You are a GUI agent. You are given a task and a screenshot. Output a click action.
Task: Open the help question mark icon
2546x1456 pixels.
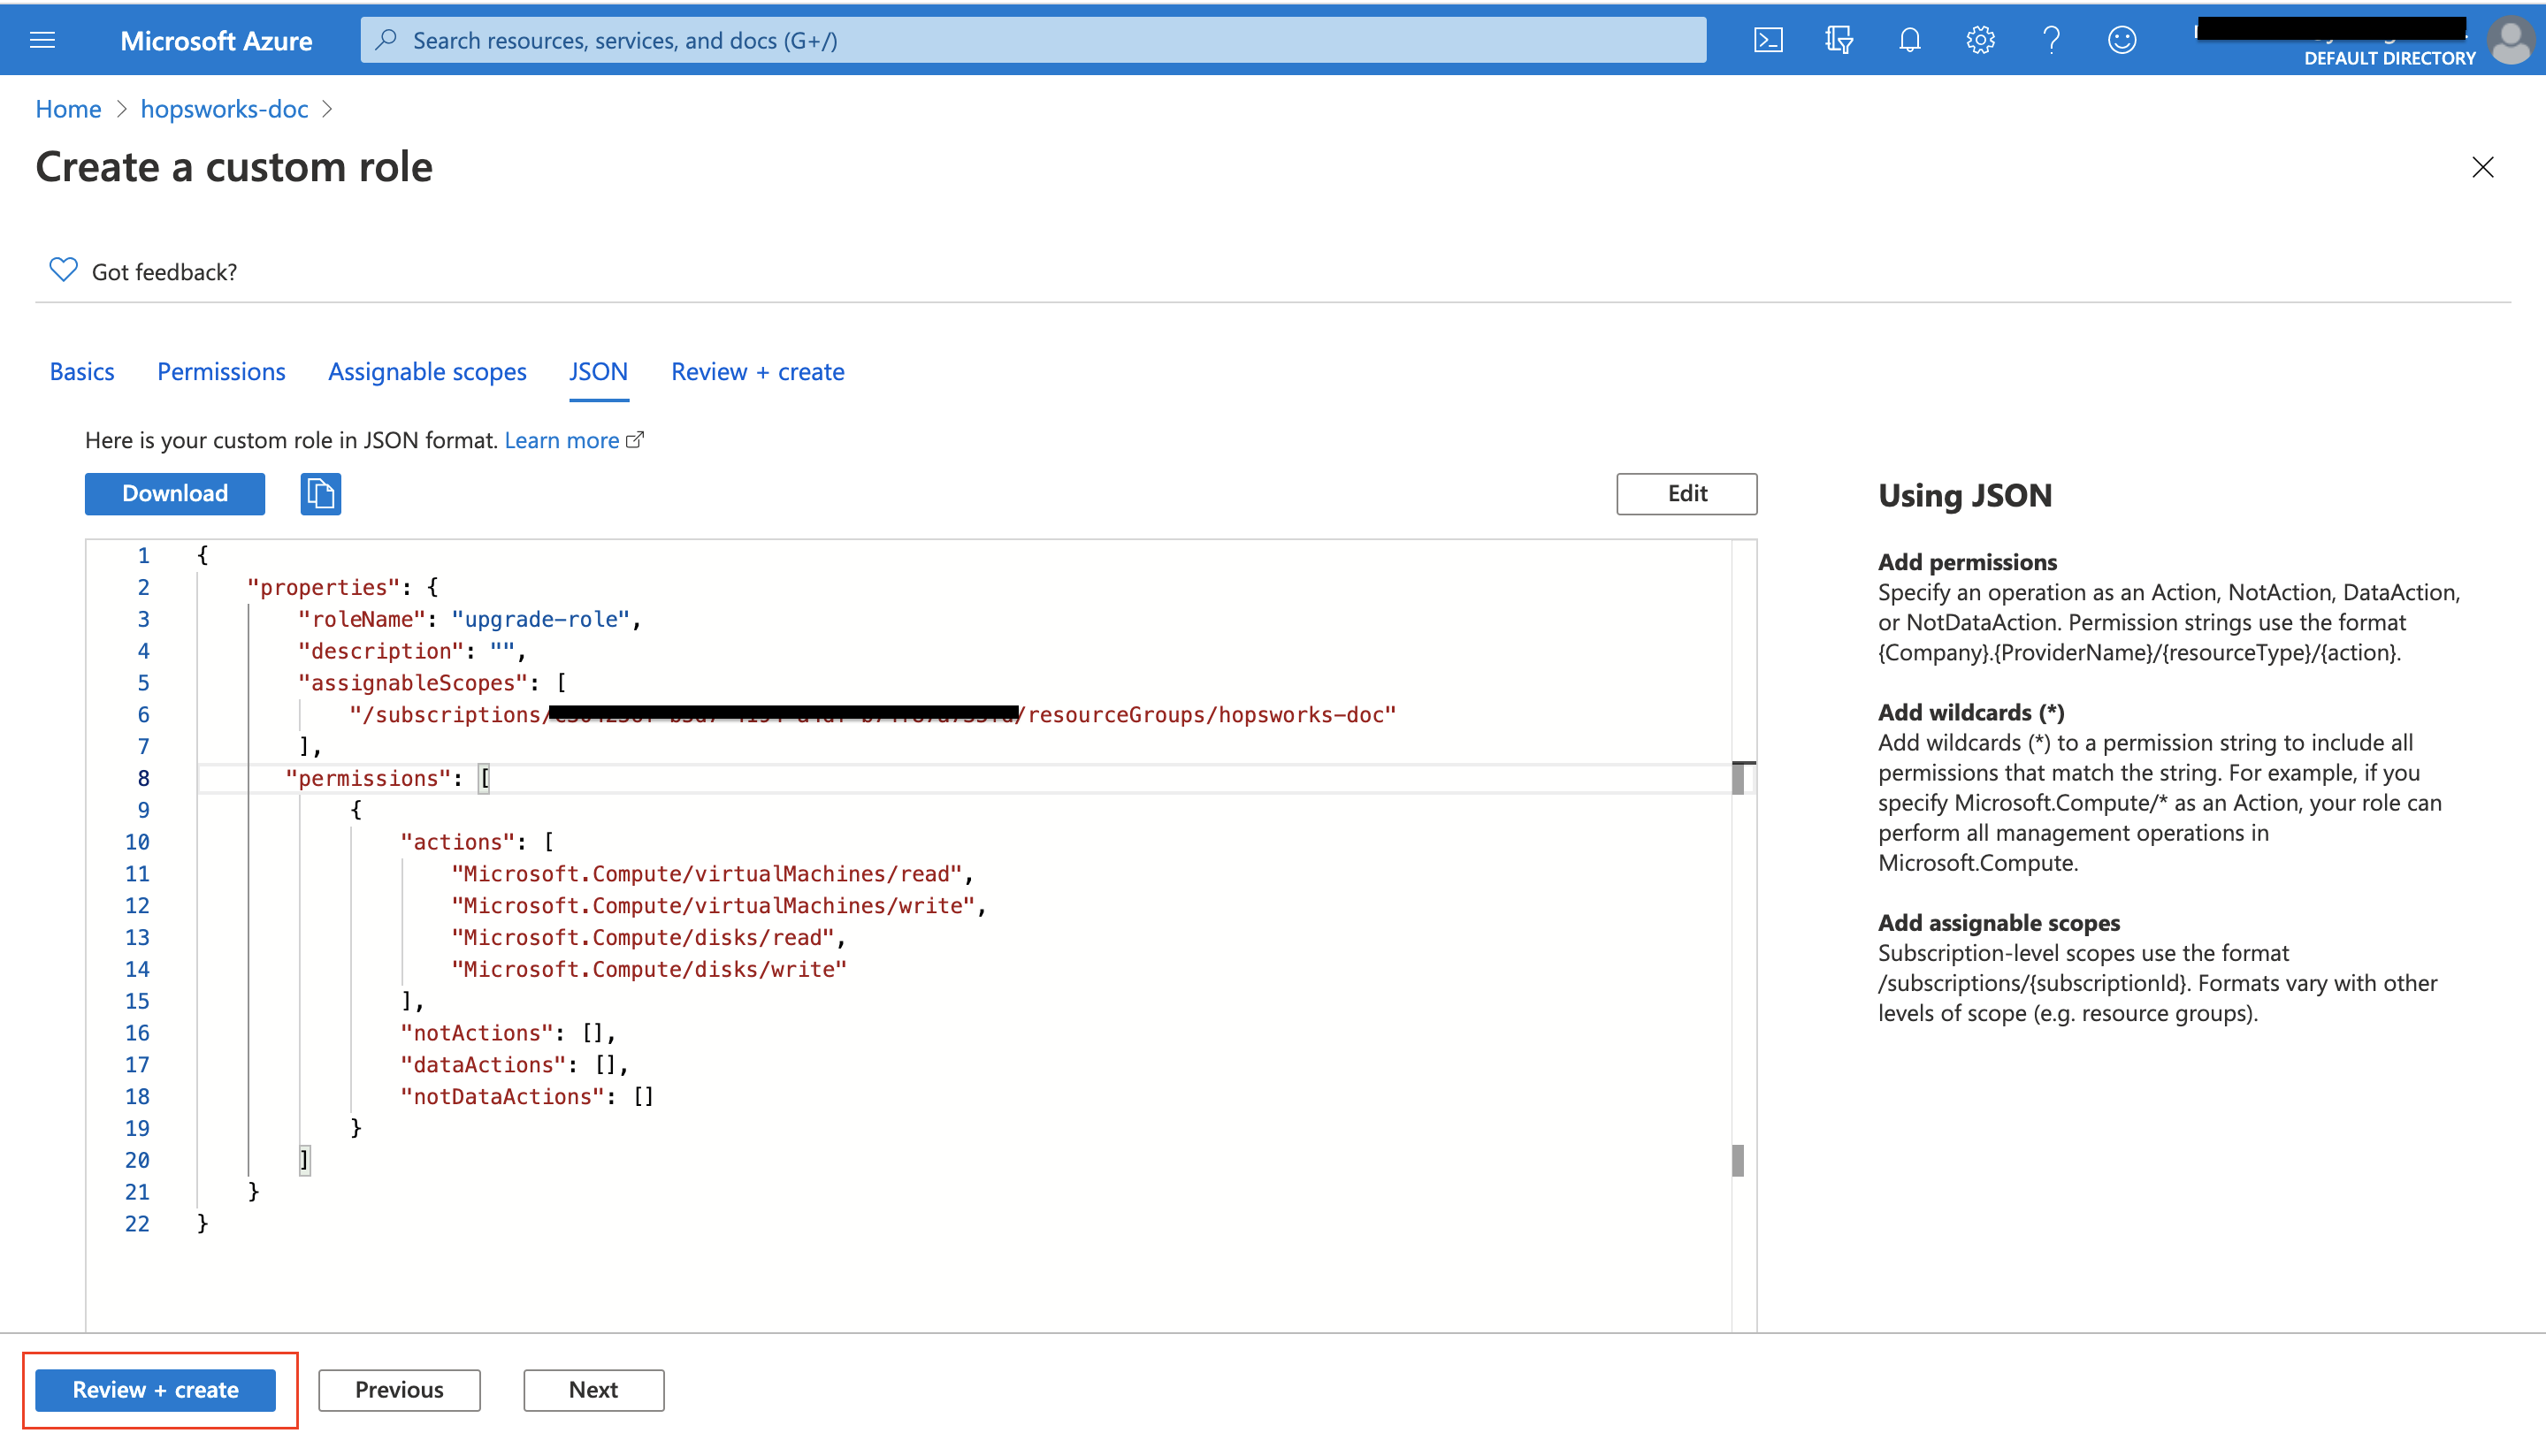coord(2051,40)
